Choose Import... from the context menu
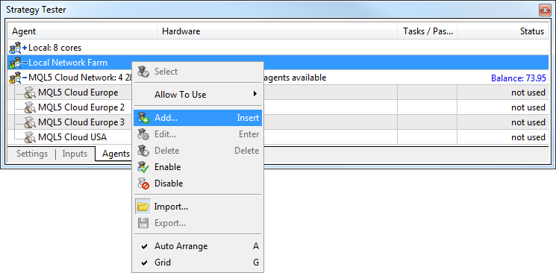 [x=198, y=207]
